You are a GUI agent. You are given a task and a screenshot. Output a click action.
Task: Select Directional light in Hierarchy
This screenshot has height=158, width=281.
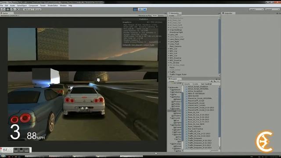pyautogui.click(x=176, y=32)
